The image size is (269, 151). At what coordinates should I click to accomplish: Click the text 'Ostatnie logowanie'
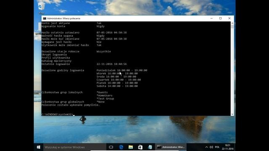click(55, 64)
